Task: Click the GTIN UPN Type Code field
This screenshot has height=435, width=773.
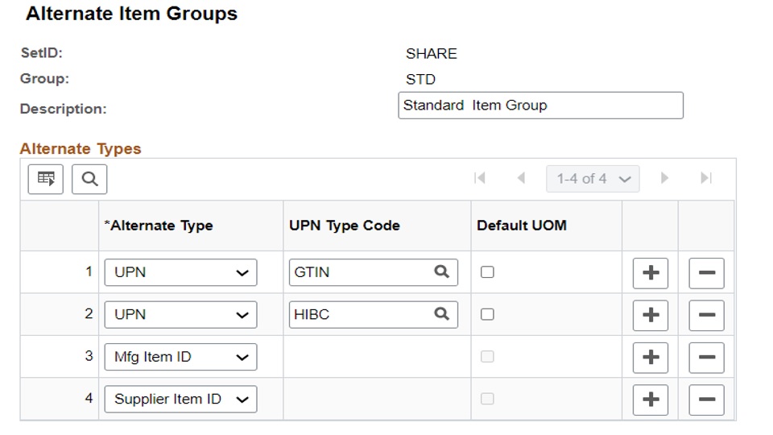Action: (x=373, y=272)
